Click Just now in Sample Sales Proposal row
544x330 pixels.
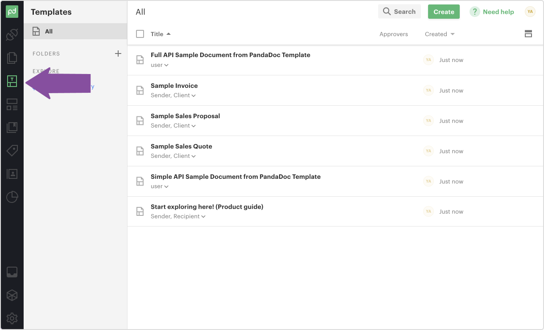point(451,121)
